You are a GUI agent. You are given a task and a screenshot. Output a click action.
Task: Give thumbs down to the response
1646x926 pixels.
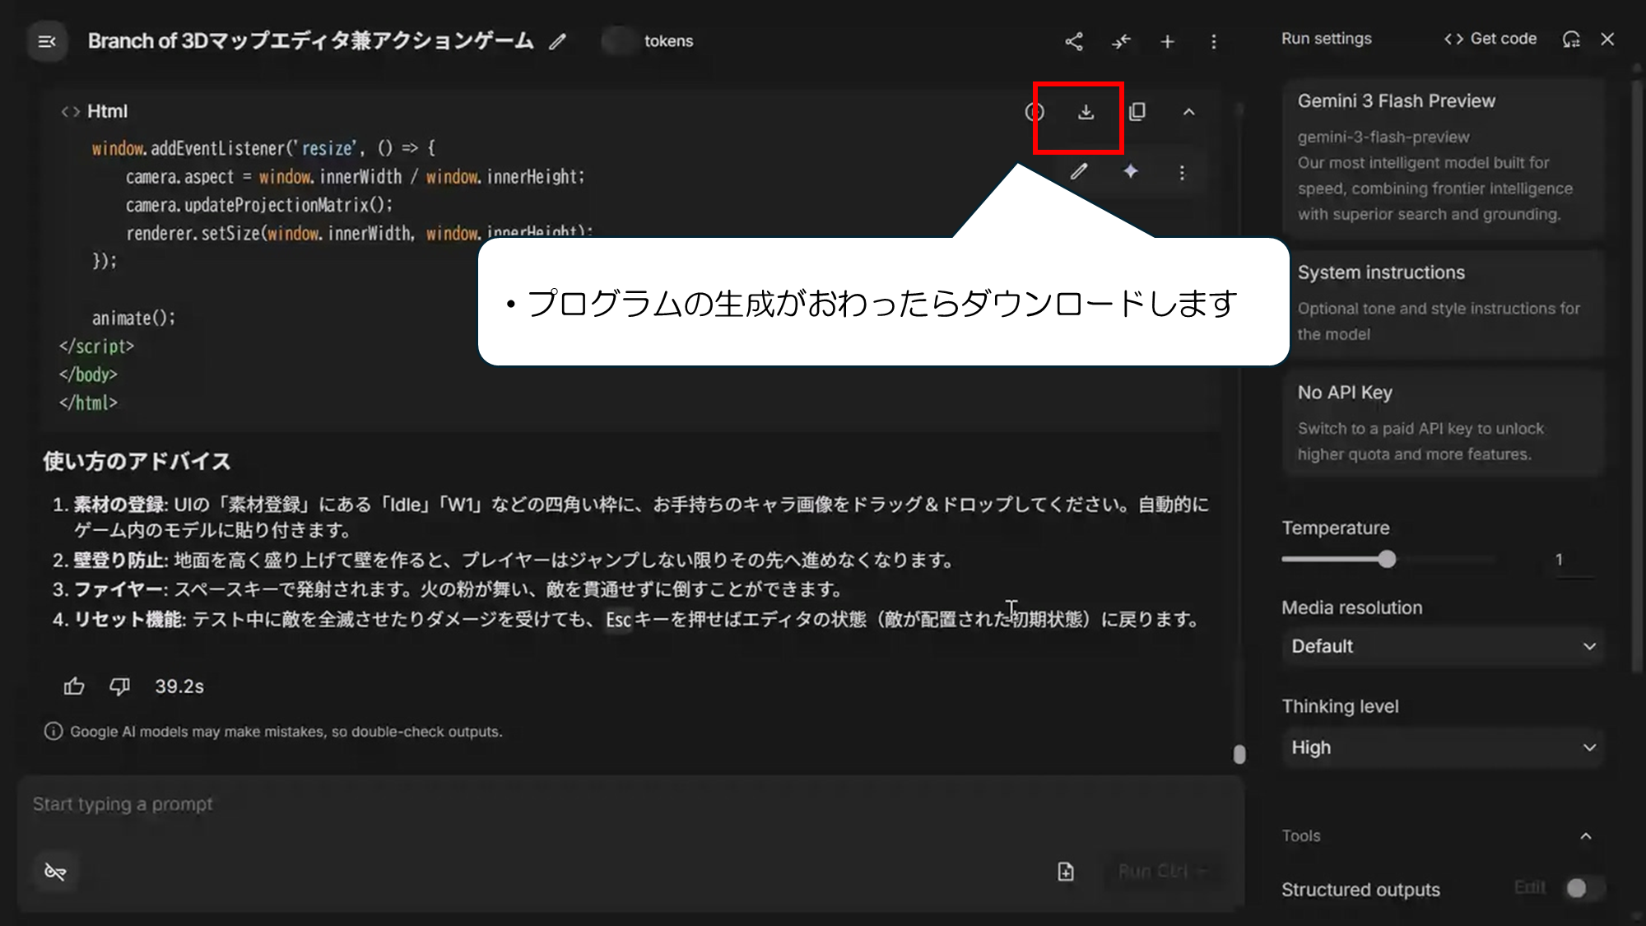120,686
